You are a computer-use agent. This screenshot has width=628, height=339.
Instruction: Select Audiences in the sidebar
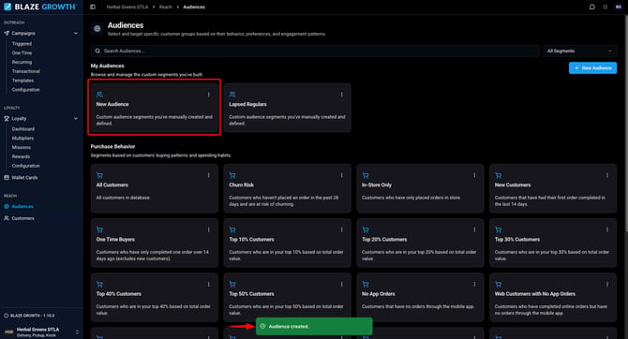point(22,207)
